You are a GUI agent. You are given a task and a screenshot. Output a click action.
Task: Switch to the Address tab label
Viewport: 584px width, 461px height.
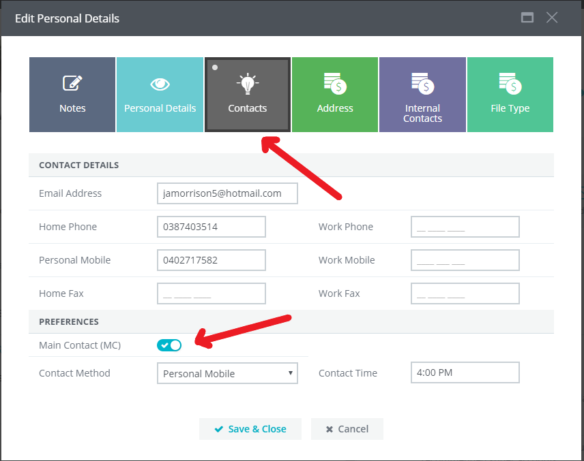[335, 108]
